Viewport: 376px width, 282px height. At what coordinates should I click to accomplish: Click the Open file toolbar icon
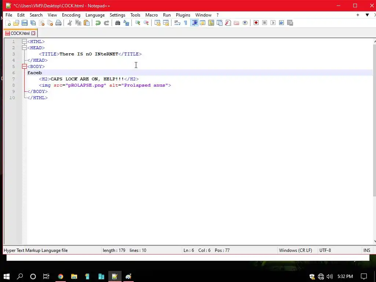16,23
